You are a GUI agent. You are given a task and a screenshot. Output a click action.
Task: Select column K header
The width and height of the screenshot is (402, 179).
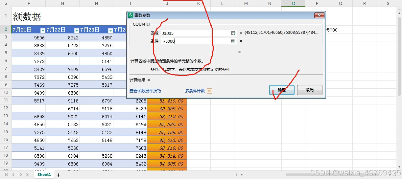[199, 3]
